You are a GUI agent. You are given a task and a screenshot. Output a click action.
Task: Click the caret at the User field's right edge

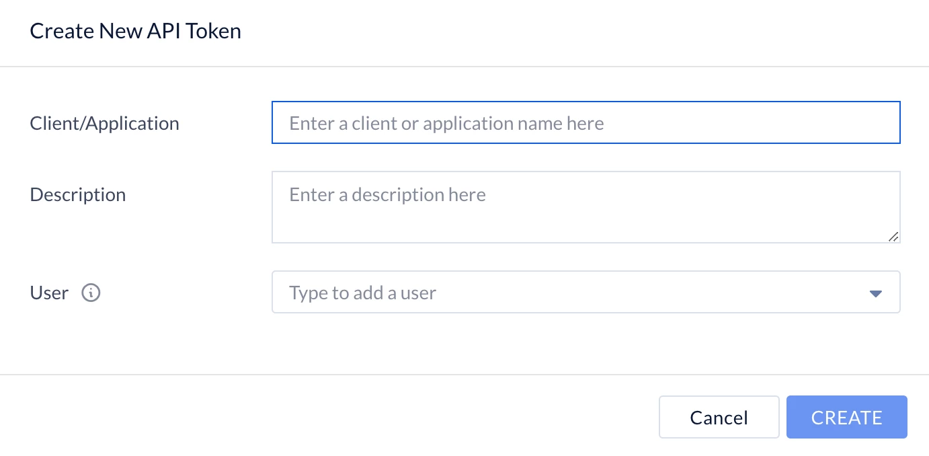pyautogui.click(x=875, y=293)
